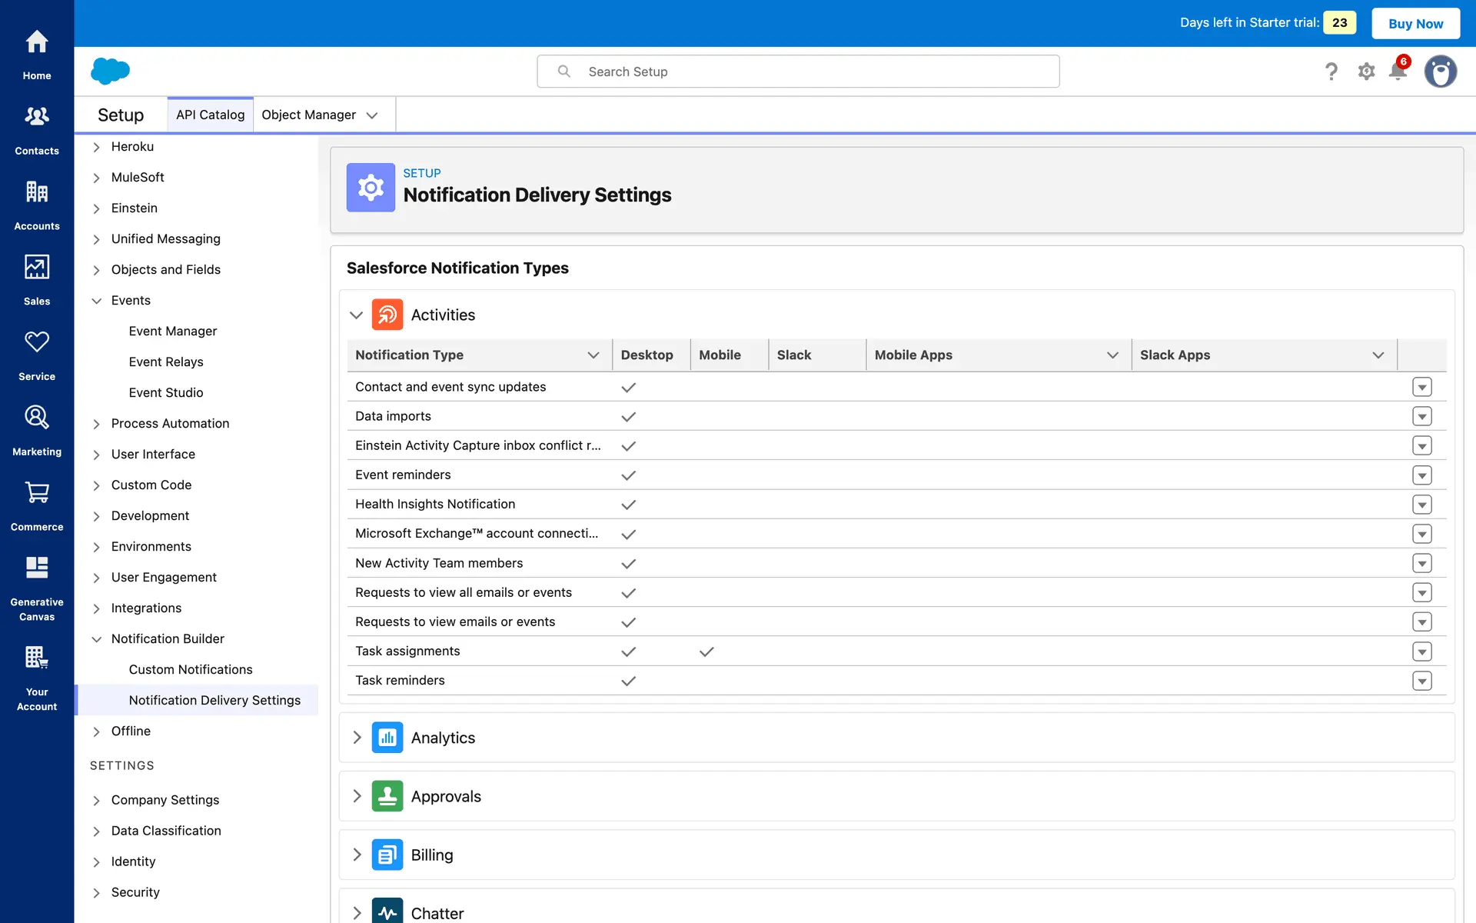Screen dimensions: 1476x923
Task: Open the Object Manager tab
Action: pyautogui.click(x=308, y=115)
